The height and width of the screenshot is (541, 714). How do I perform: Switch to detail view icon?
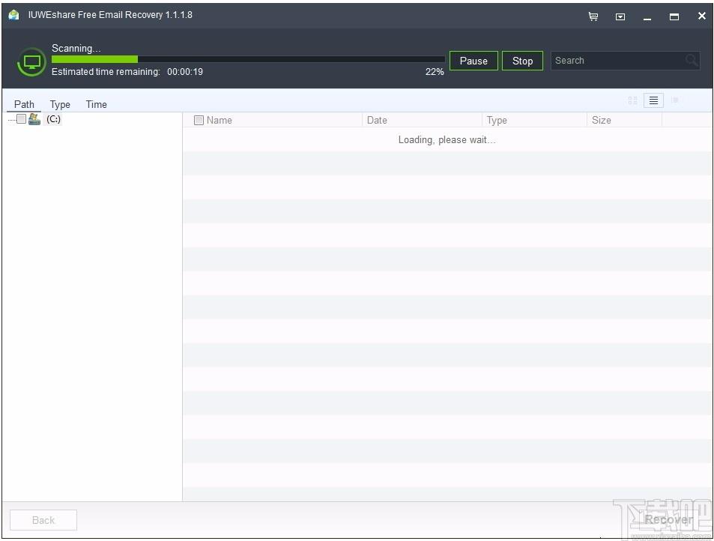675,100
